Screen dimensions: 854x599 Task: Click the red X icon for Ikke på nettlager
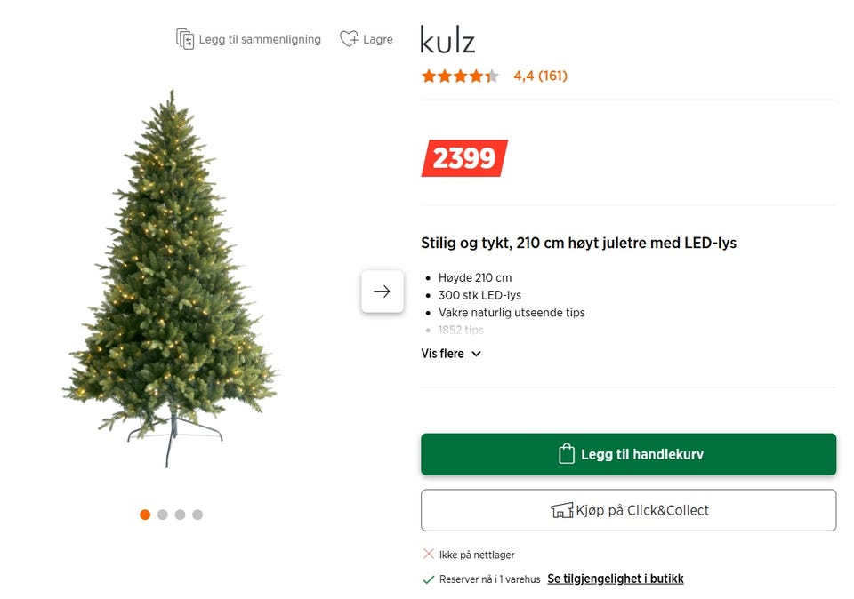coord(429,554)
